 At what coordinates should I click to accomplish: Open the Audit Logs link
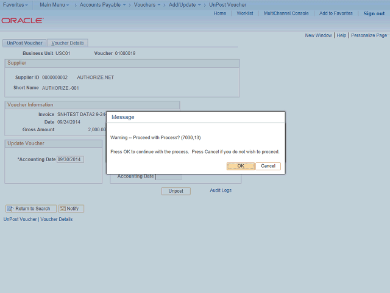coord(221,190)
